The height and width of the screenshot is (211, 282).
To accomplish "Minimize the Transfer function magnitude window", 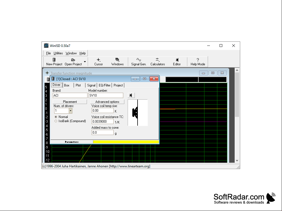I will pos(203,73).
